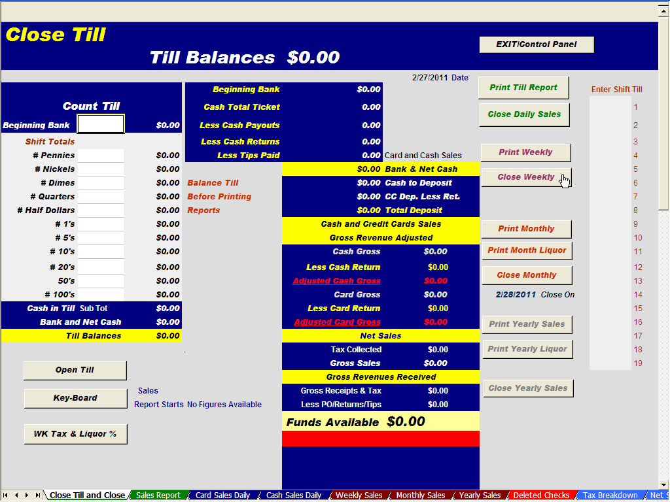Select the Deleted Checks sheet tab
The width and height of the screenshot is (670, 502).
[x=541, y=495]
